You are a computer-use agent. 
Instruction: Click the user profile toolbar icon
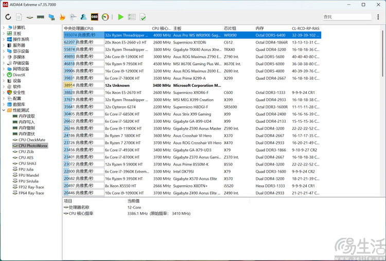[84, 17]
